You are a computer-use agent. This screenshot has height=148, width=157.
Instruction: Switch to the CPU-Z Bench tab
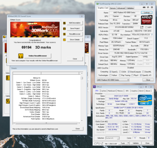(141, 91)
